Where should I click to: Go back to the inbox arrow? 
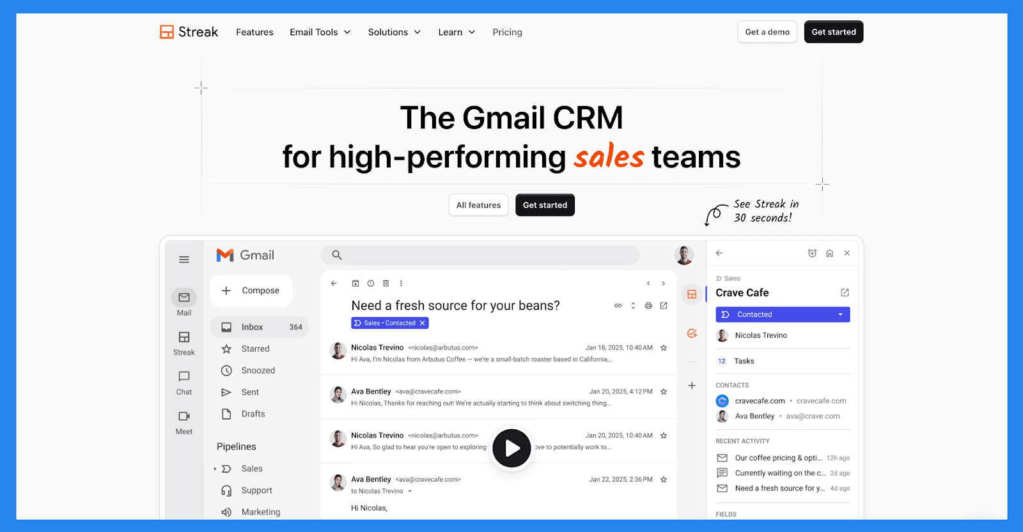334,284
